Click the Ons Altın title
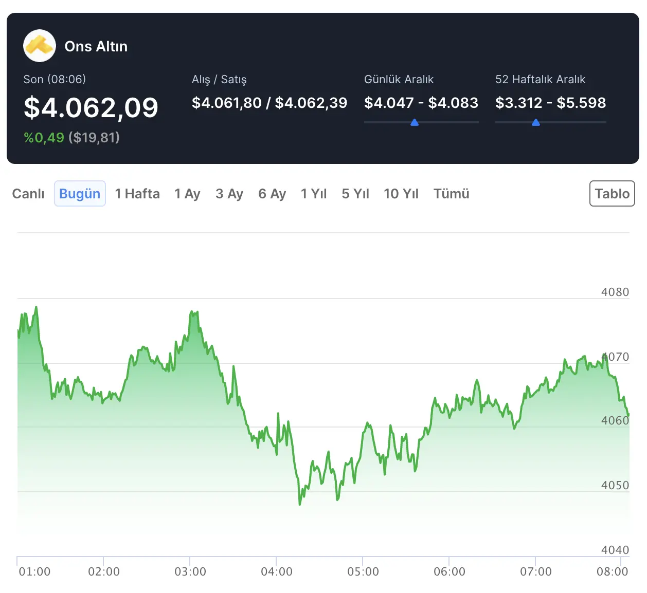The height and width of the screenshot is (593, 647). (96, 46)
